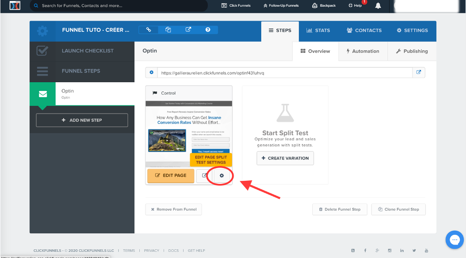Select the Publishing tab
This screenshot has height=258, width=466.
click(x=412, y=51)
